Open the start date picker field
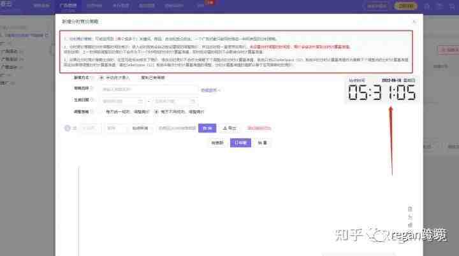Viewport: 459px width, 256px height. [122, 101]
